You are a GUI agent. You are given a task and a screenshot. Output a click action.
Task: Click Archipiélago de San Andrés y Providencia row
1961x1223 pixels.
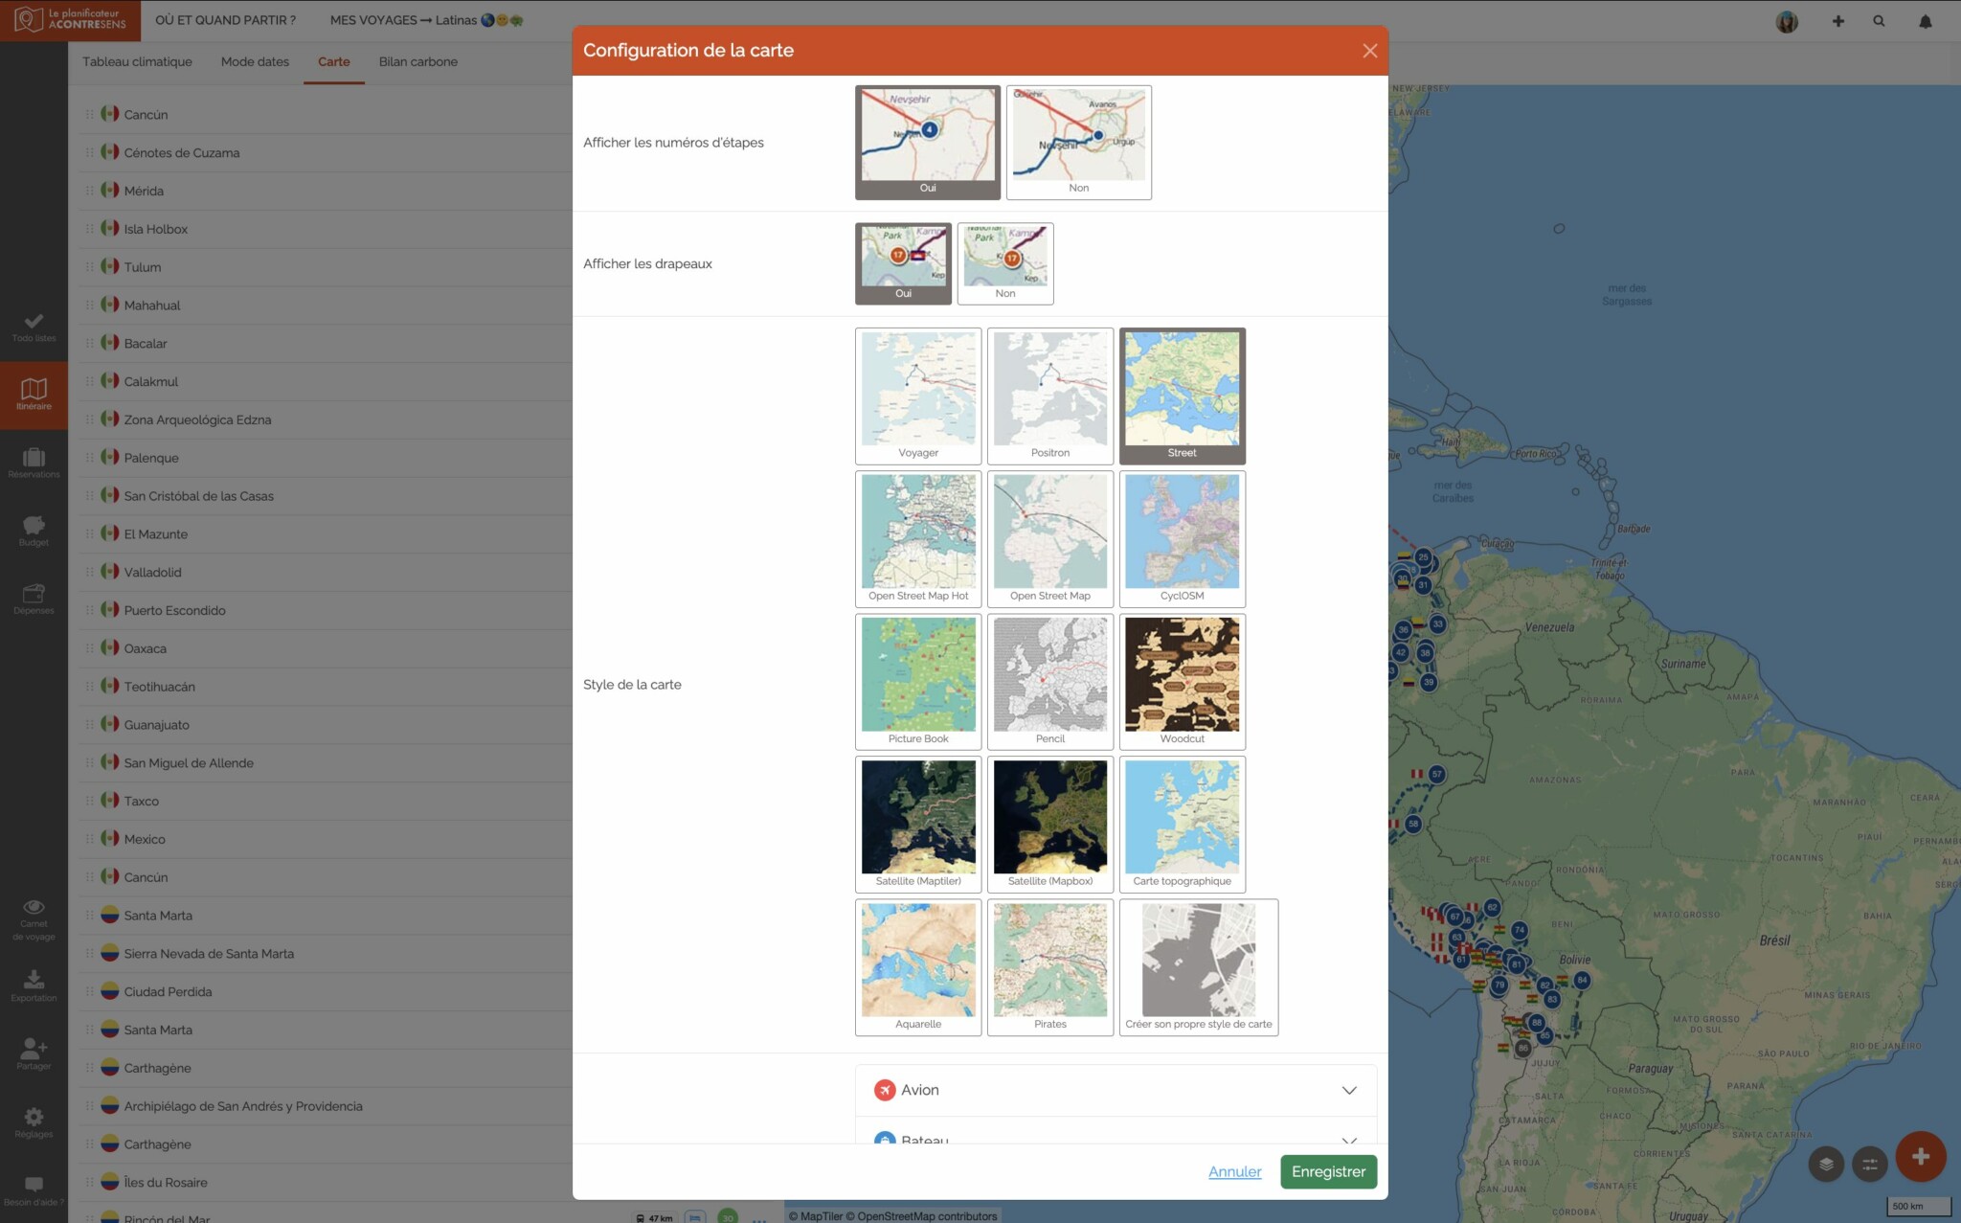[326, 1105]
